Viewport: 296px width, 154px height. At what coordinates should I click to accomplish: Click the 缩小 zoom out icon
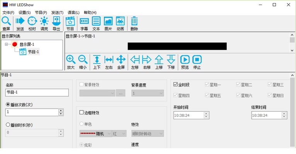(83, 62)
